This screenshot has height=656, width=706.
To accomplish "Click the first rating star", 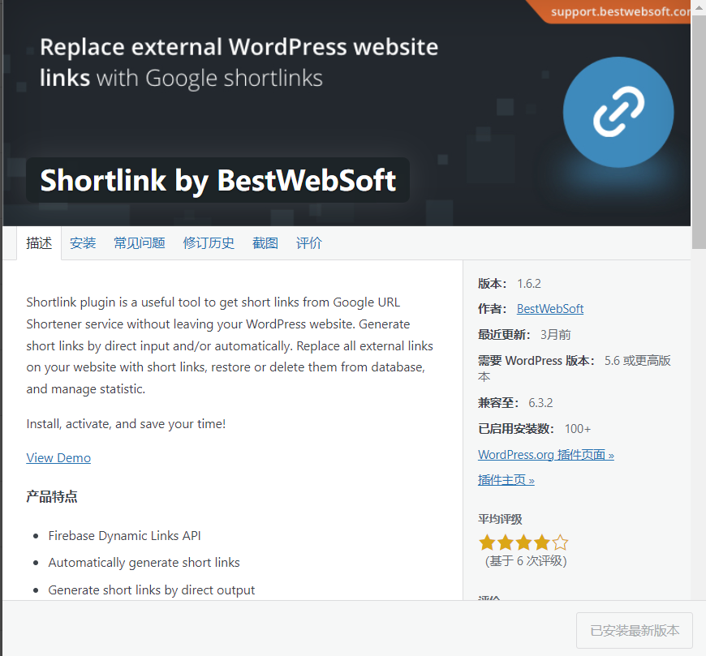I will (x=487, y=542).
